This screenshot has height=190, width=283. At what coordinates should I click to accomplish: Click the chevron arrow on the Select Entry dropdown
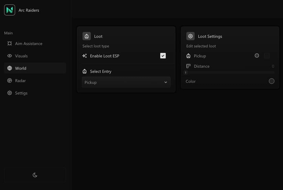click(165, 82)
